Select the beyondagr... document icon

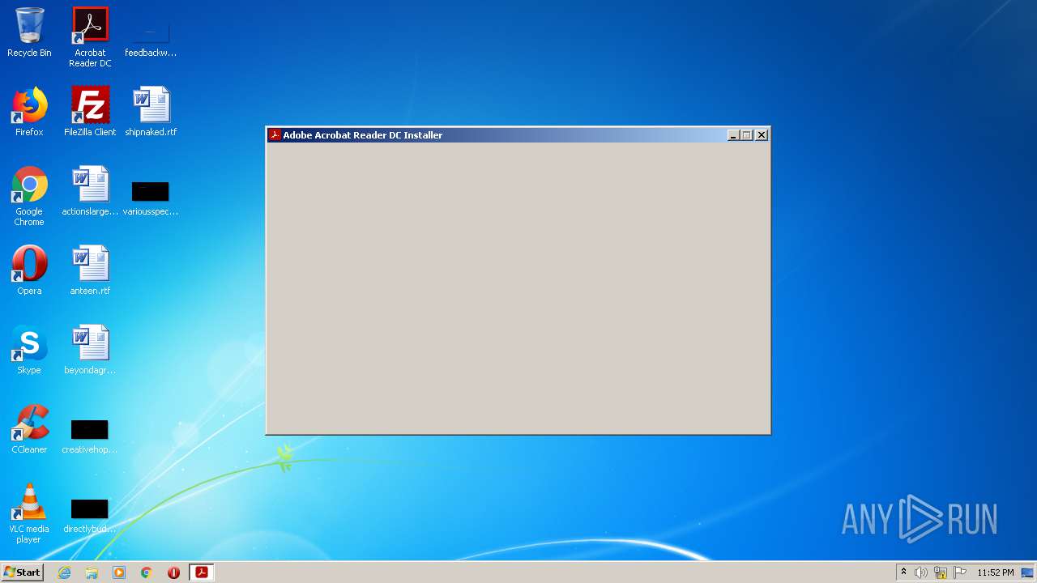(90, 350)
